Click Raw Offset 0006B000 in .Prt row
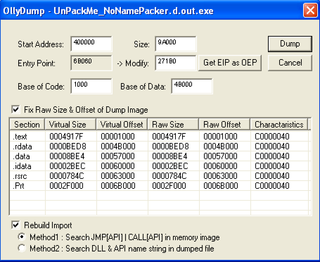Image resolution: width=320 pixels, height=262 pixels. 221,186
